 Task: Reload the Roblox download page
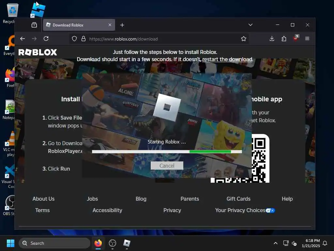(46, 39)
